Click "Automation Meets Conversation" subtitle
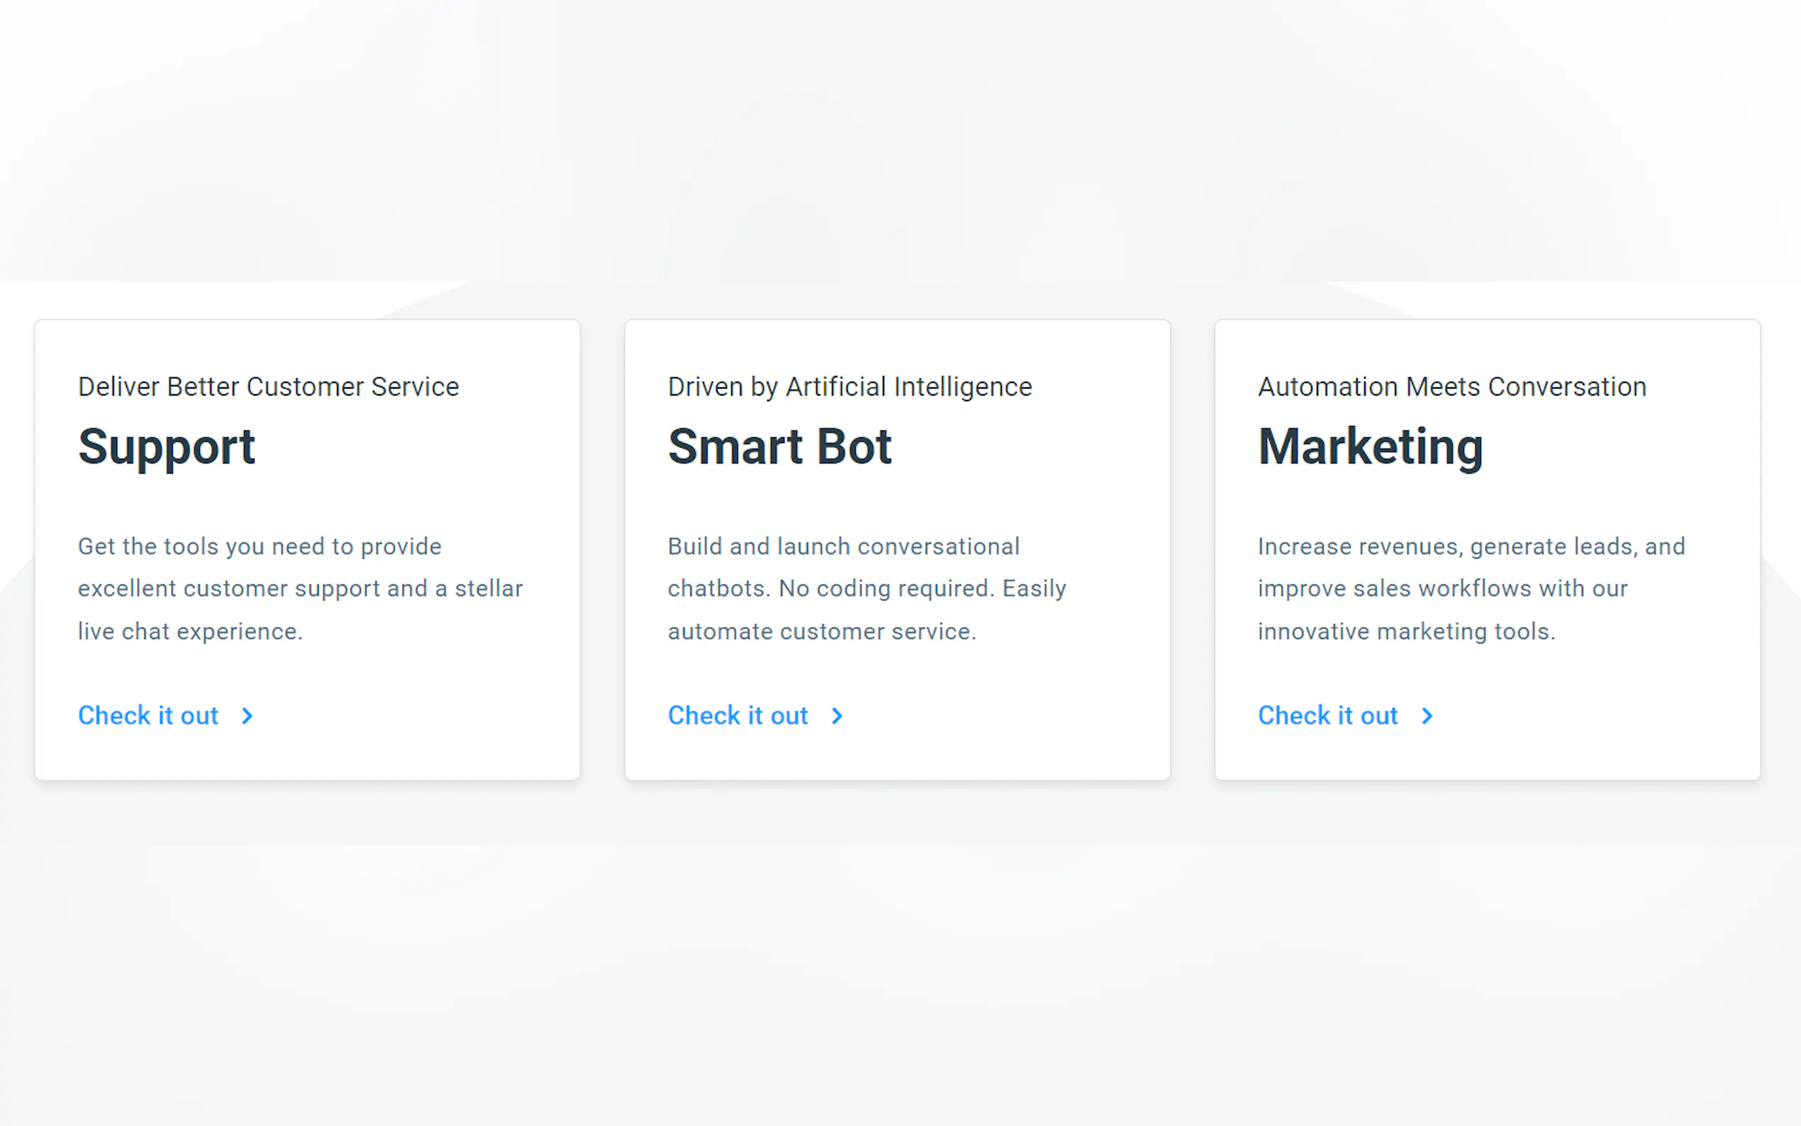This screenshot has width=1801, height=1126. click(x=1452, y=387)
